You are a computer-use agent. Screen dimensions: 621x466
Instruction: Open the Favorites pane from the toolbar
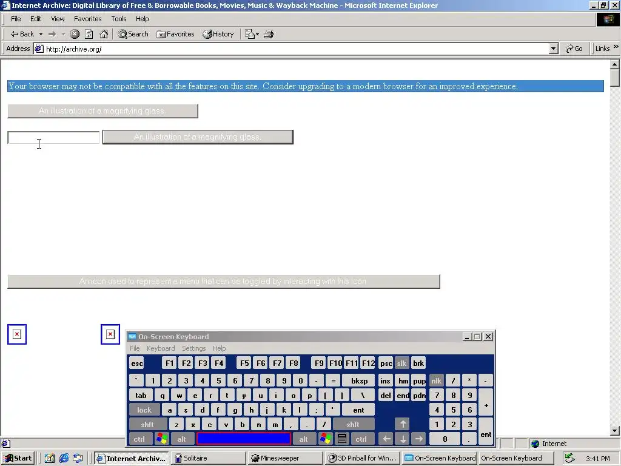(175, 34)
